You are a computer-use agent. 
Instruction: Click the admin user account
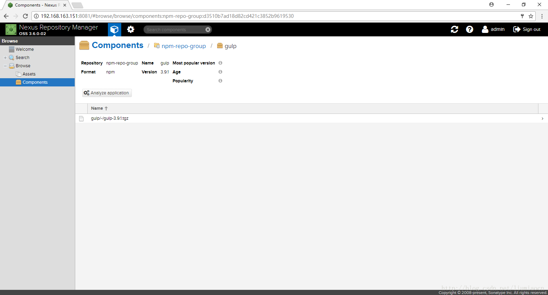click(493, 29)
